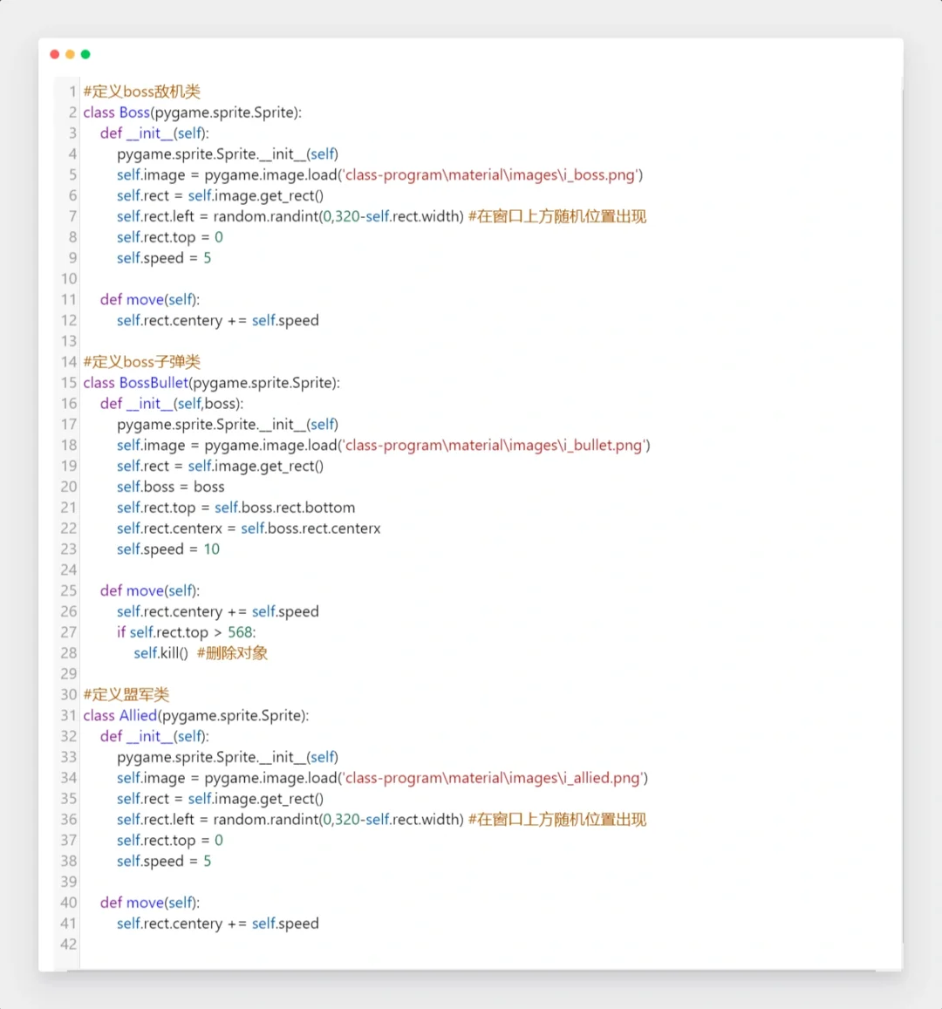Click 'self.rect = self.image.get_rect()' on line 6
This screenshot has height=1009, width=942.
tap(220, 195)
